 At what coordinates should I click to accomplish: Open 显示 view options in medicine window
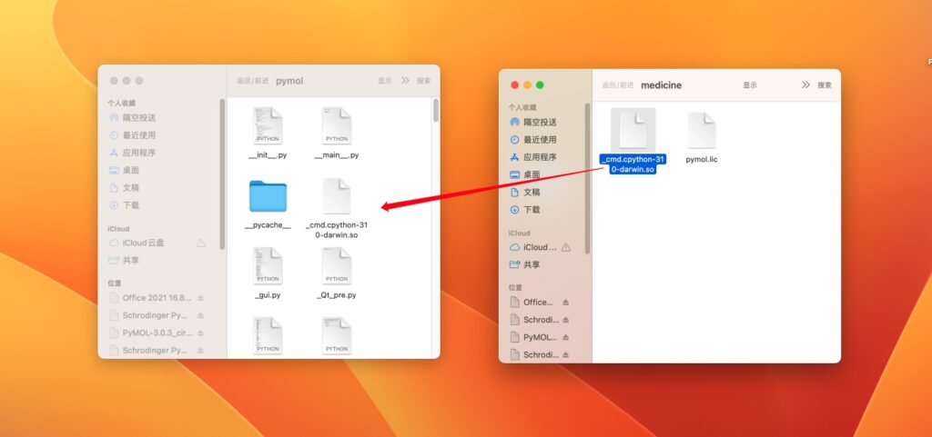point(750,85)
